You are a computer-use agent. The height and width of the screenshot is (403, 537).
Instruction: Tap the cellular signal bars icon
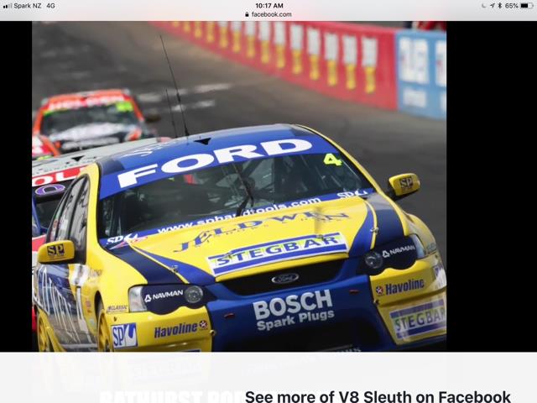point(7,6)
